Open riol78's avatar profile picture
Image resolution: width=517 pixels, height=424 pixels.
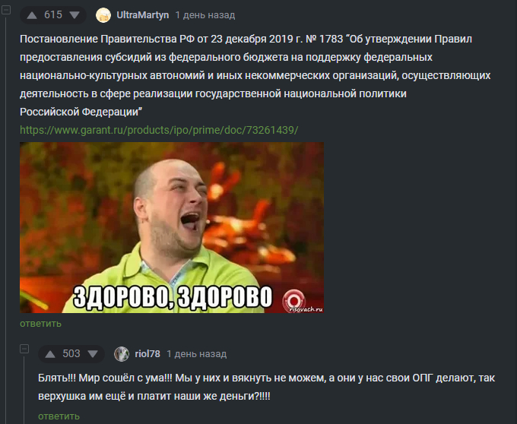click(122, 354)
